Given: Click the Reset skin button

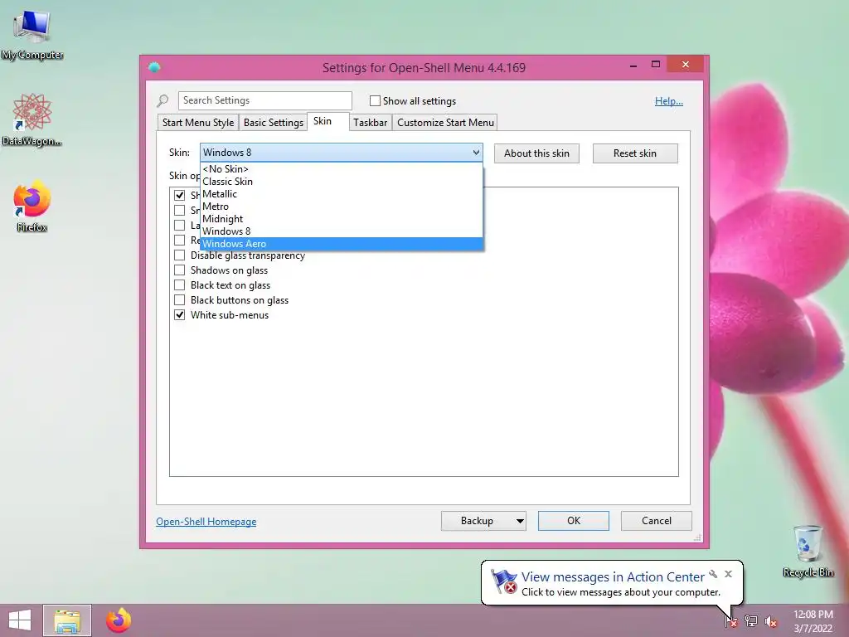Looking at the screenshot, I should click(635, 153).
